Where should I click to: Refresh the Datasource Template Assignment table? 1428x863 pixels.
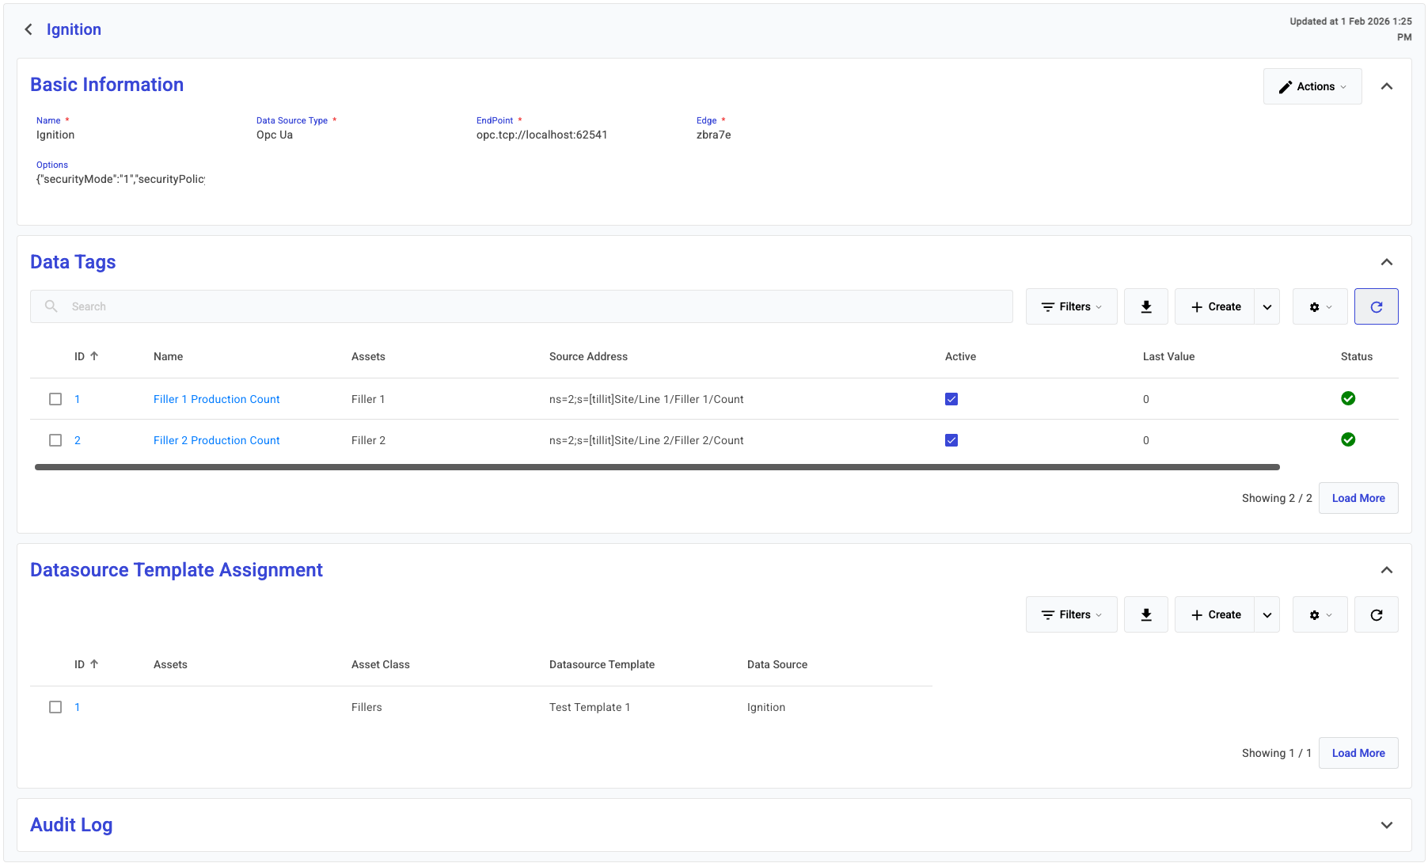pyautogui.click(x=1376, y=615)
